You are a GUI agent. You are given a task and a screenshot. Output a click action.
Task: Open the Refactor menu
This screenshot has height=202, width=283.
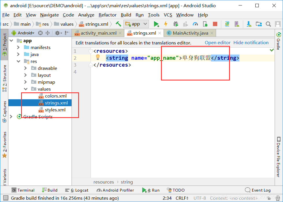[x=108, y=15]
